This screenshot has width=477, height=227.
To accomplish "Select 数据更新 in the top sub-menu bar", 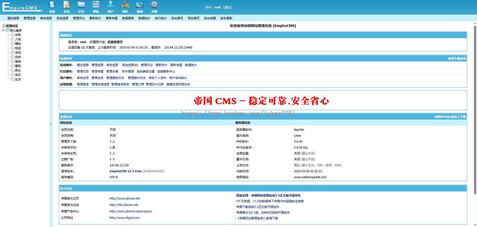I will (x=128, y=18).
